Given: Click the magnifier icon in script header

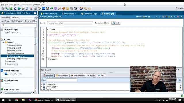Looking at the screenshot, I should tap(172, 17).
